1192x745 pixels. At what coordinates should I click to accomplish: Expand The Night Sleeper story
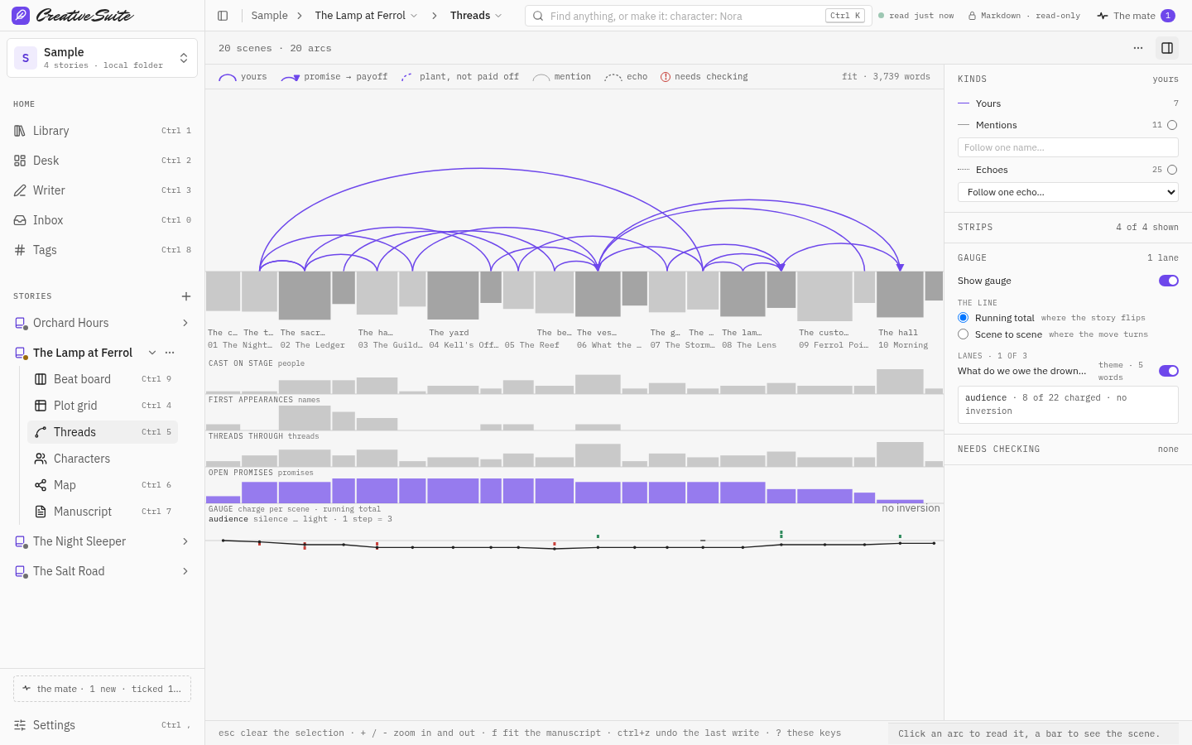[185, 541]
